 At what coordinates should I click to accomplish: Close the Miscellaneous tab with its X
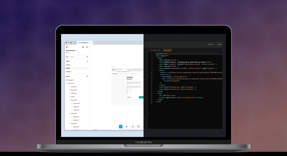click(x=91, y=43)
